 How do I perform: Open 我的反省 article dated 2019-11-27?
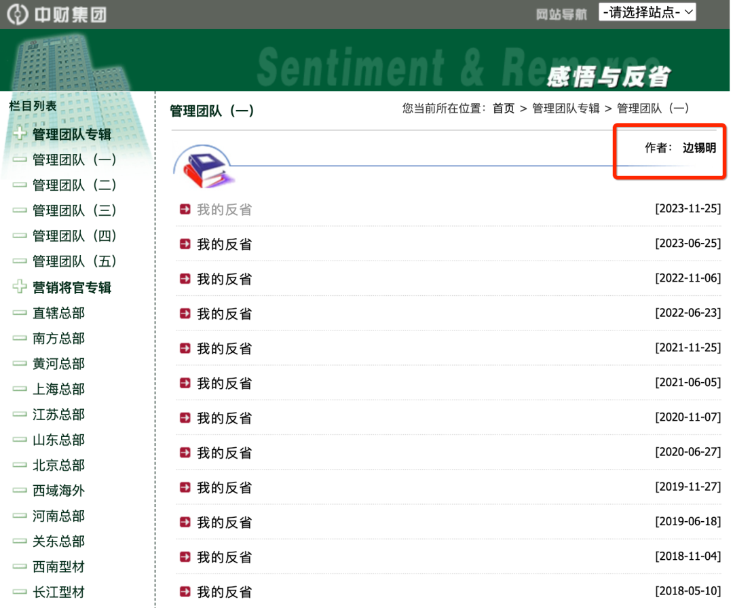coord(224,488)
